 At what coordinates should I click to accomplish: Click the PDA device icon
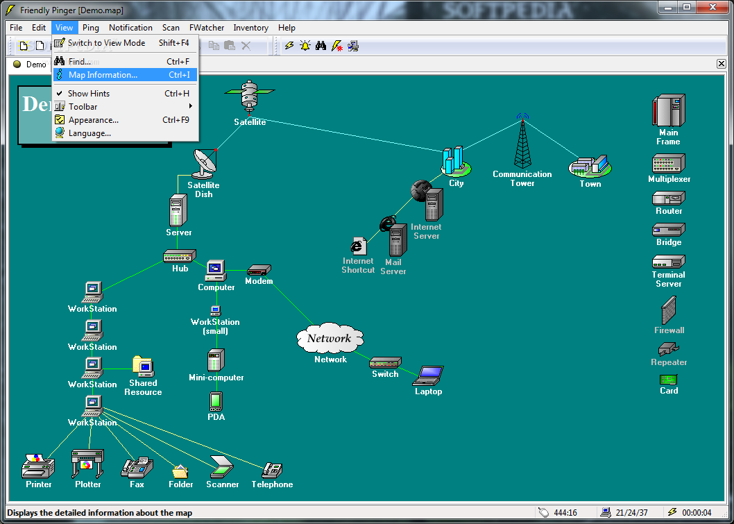coord(216,402)
